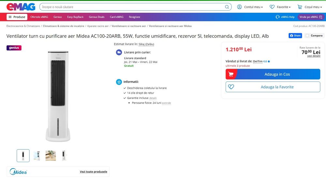The height and width of the screenshot is (179, 326).
Task: Open the eMAG logo homepage
Action: pyautogui.click(x=21, y=7)
